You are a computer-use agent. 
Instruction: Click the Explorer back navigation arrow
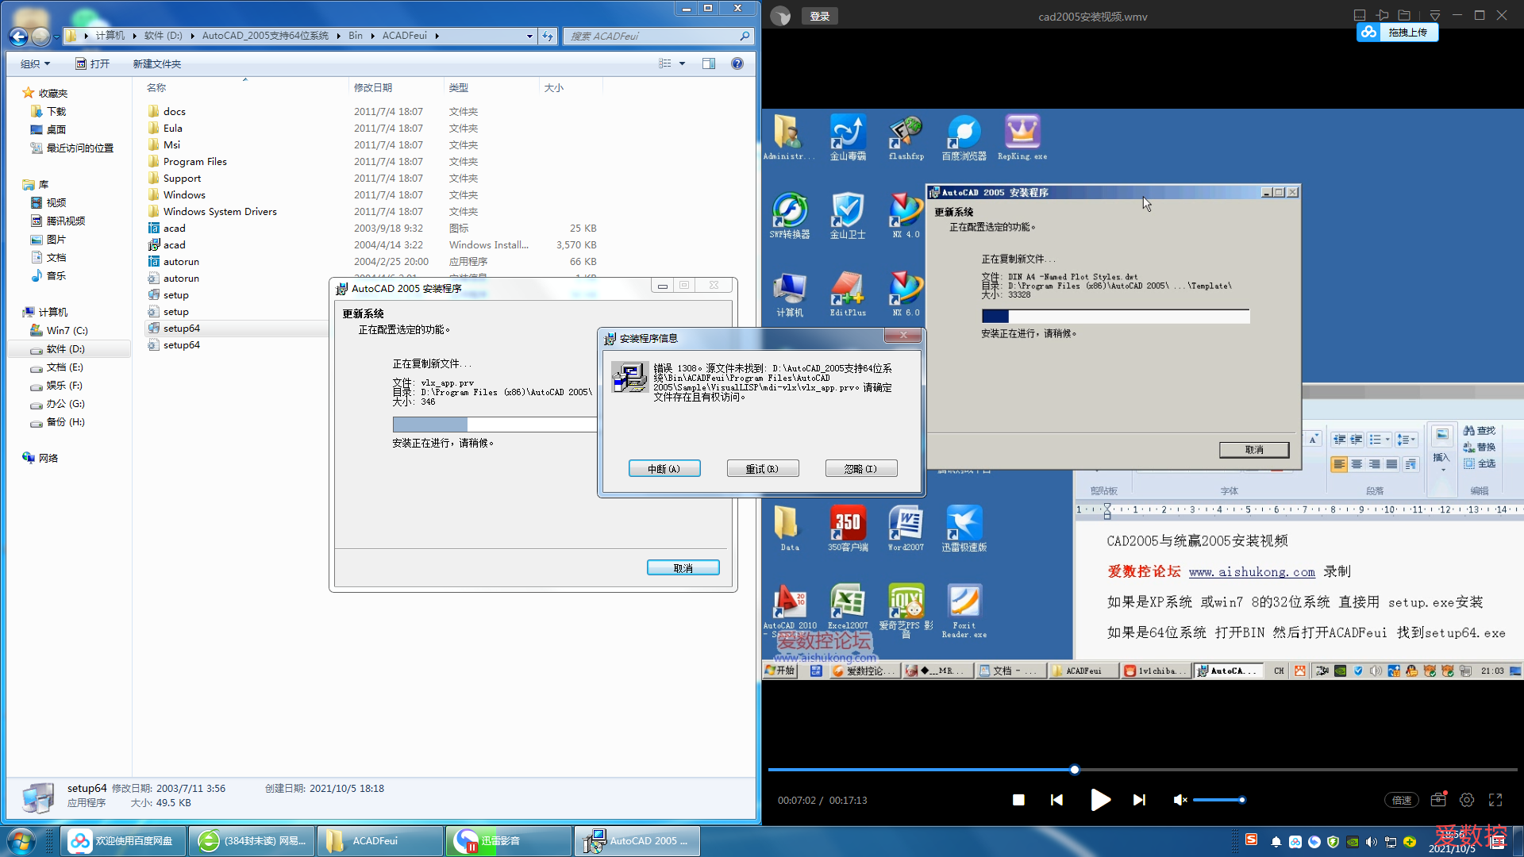click(x=18, y=36)
